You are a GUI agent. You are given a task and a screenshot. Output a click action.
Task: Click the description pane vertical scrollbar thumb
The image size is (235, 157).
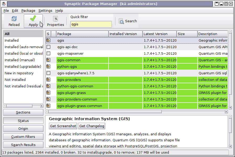230,126
